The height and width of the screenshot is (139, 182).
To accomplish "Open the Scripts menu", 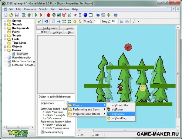I will tap(43, 9).
